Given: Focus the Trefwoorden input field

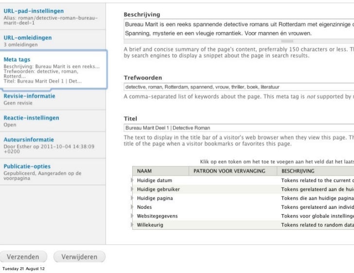Looking at the screenshot, I should (x=239, y=87).
